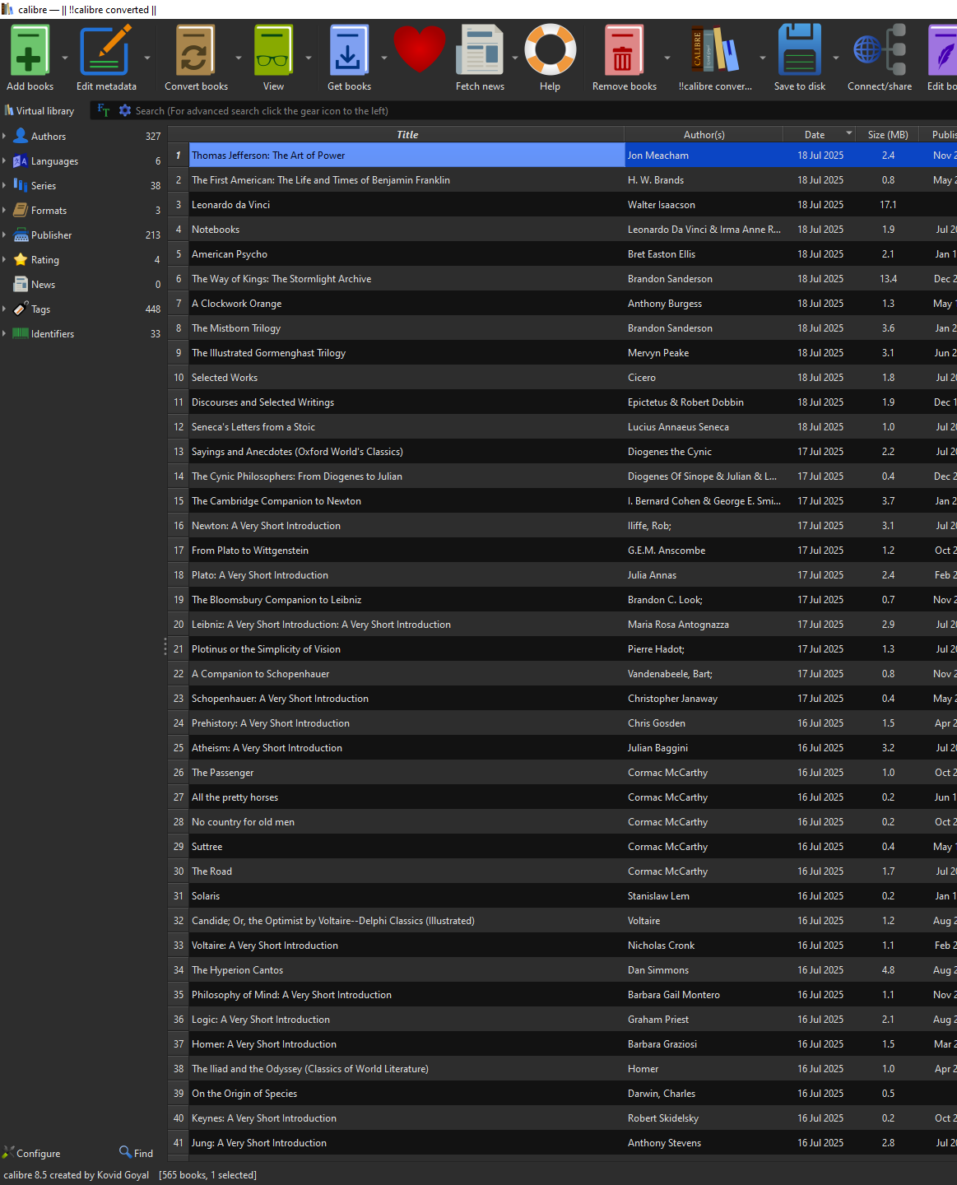This screenshot has height=1185, width=957.
Task: Expand the Formats category
Action: [4, 210]
